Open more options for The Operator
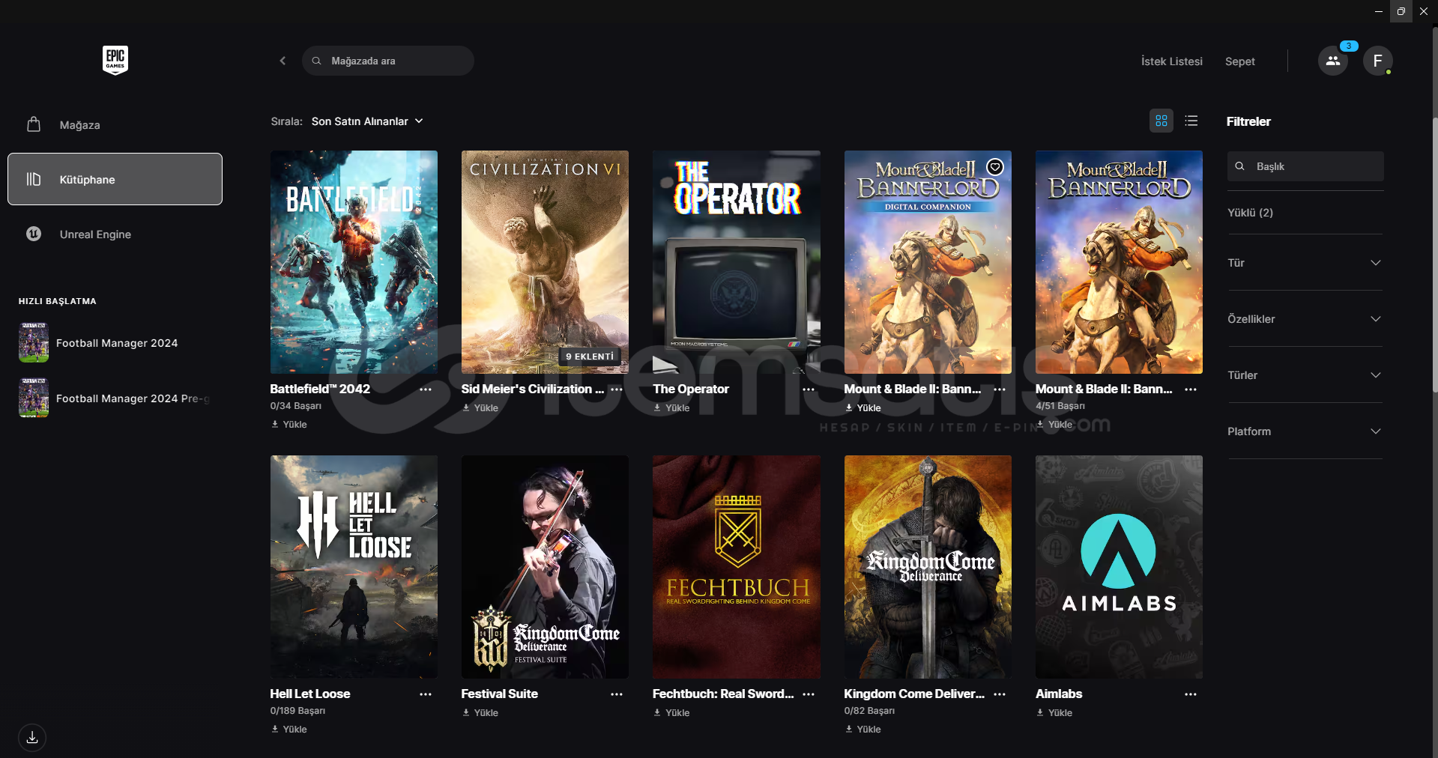 809,389
